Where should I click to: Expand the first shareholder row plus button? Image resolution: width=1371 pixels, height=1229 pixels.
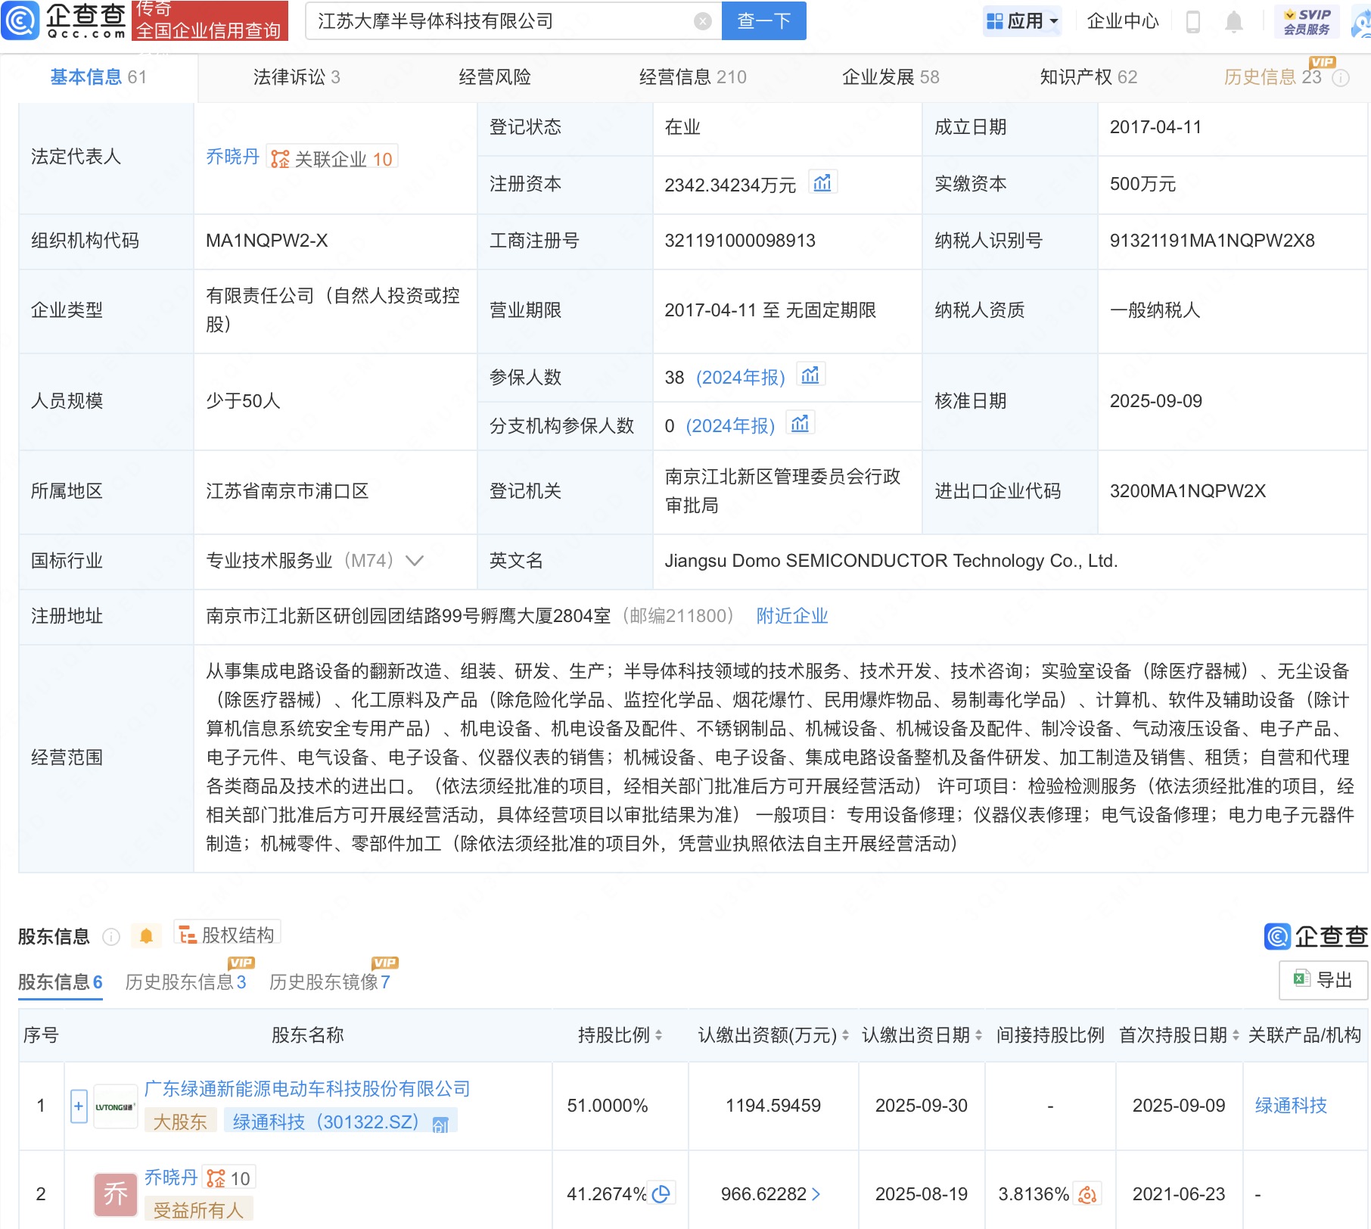click(x=79, y=1106)
